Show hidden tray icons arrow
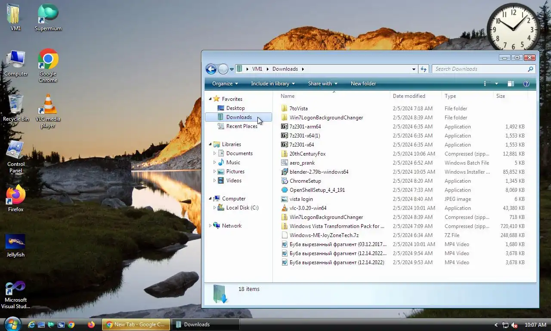Screen dimensions: 551x331 coord(496,325)
